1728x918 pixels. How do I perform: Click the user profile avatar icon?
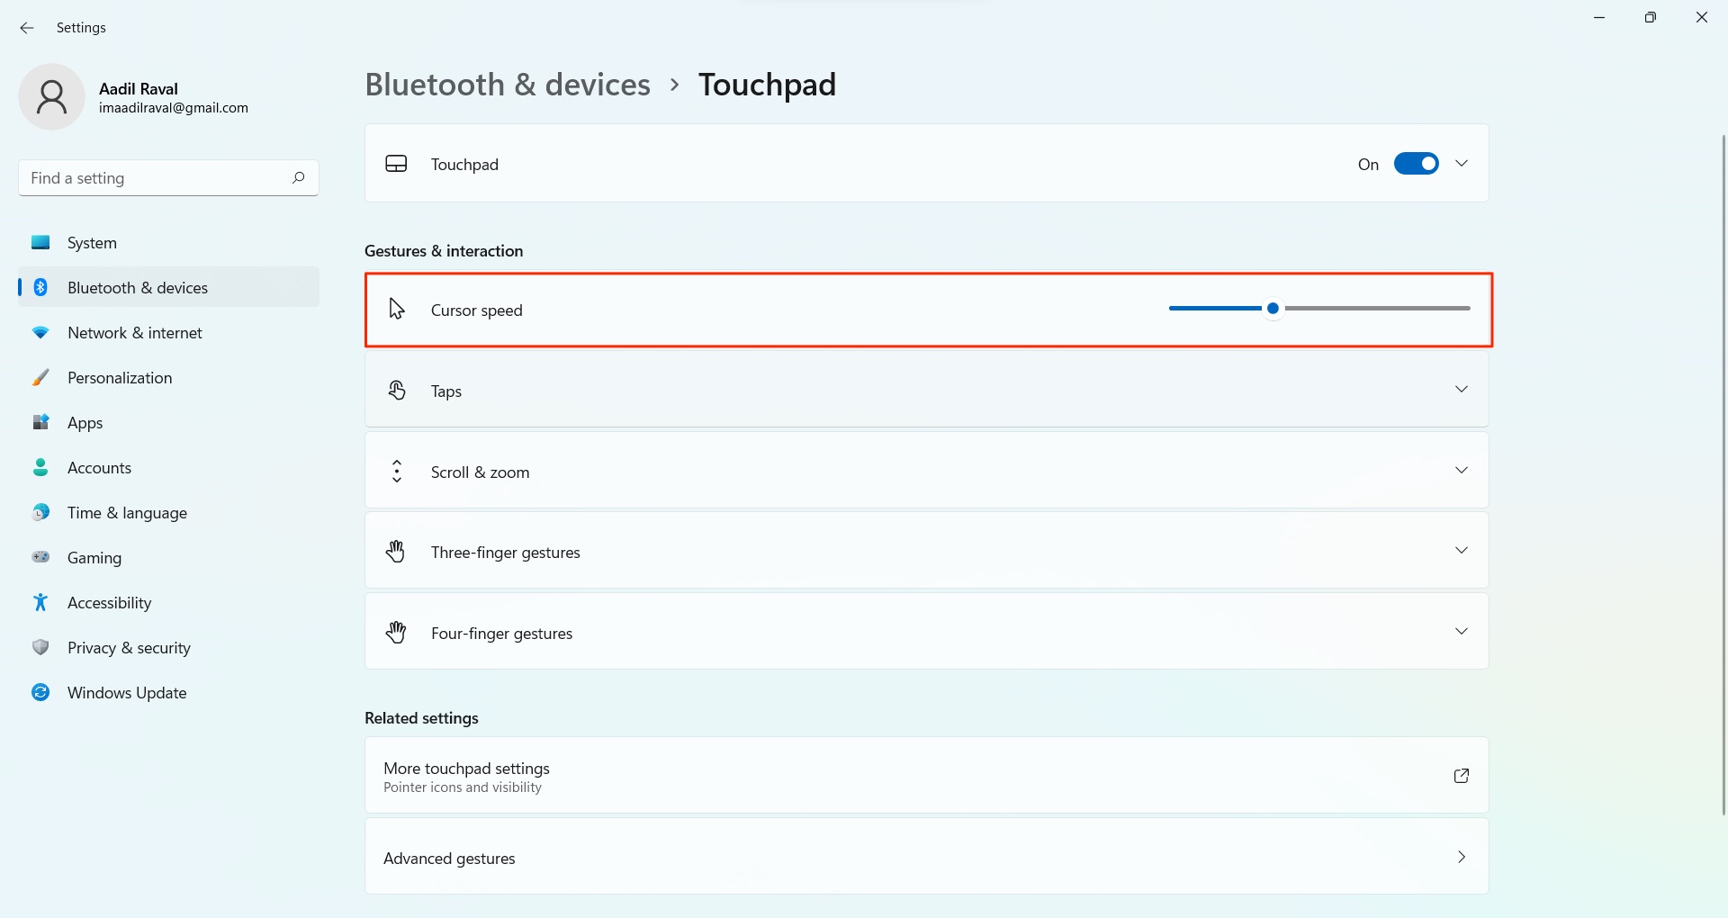pos(51,97)
